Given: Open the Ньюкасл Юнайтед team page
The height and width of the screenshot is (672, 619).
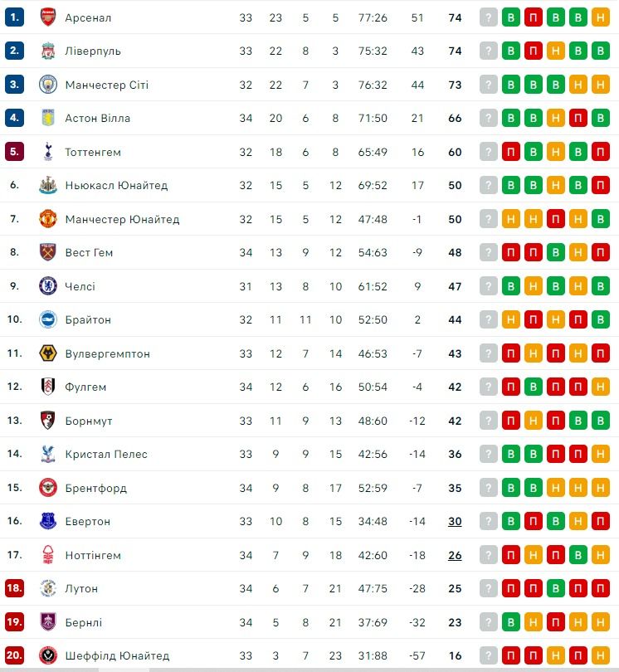Looking at the screenshot, I should point(116,185).
